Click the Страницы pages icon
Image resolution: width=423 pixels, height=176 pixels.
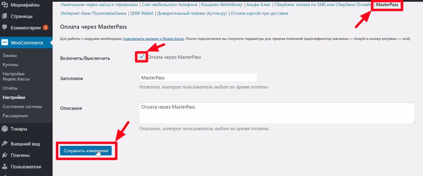click(4, 16)
